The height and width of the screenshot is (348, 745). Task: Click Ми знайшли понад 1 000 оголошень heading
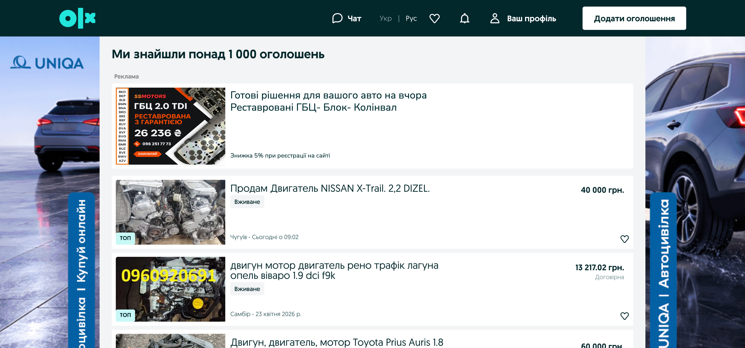[218, 54]
